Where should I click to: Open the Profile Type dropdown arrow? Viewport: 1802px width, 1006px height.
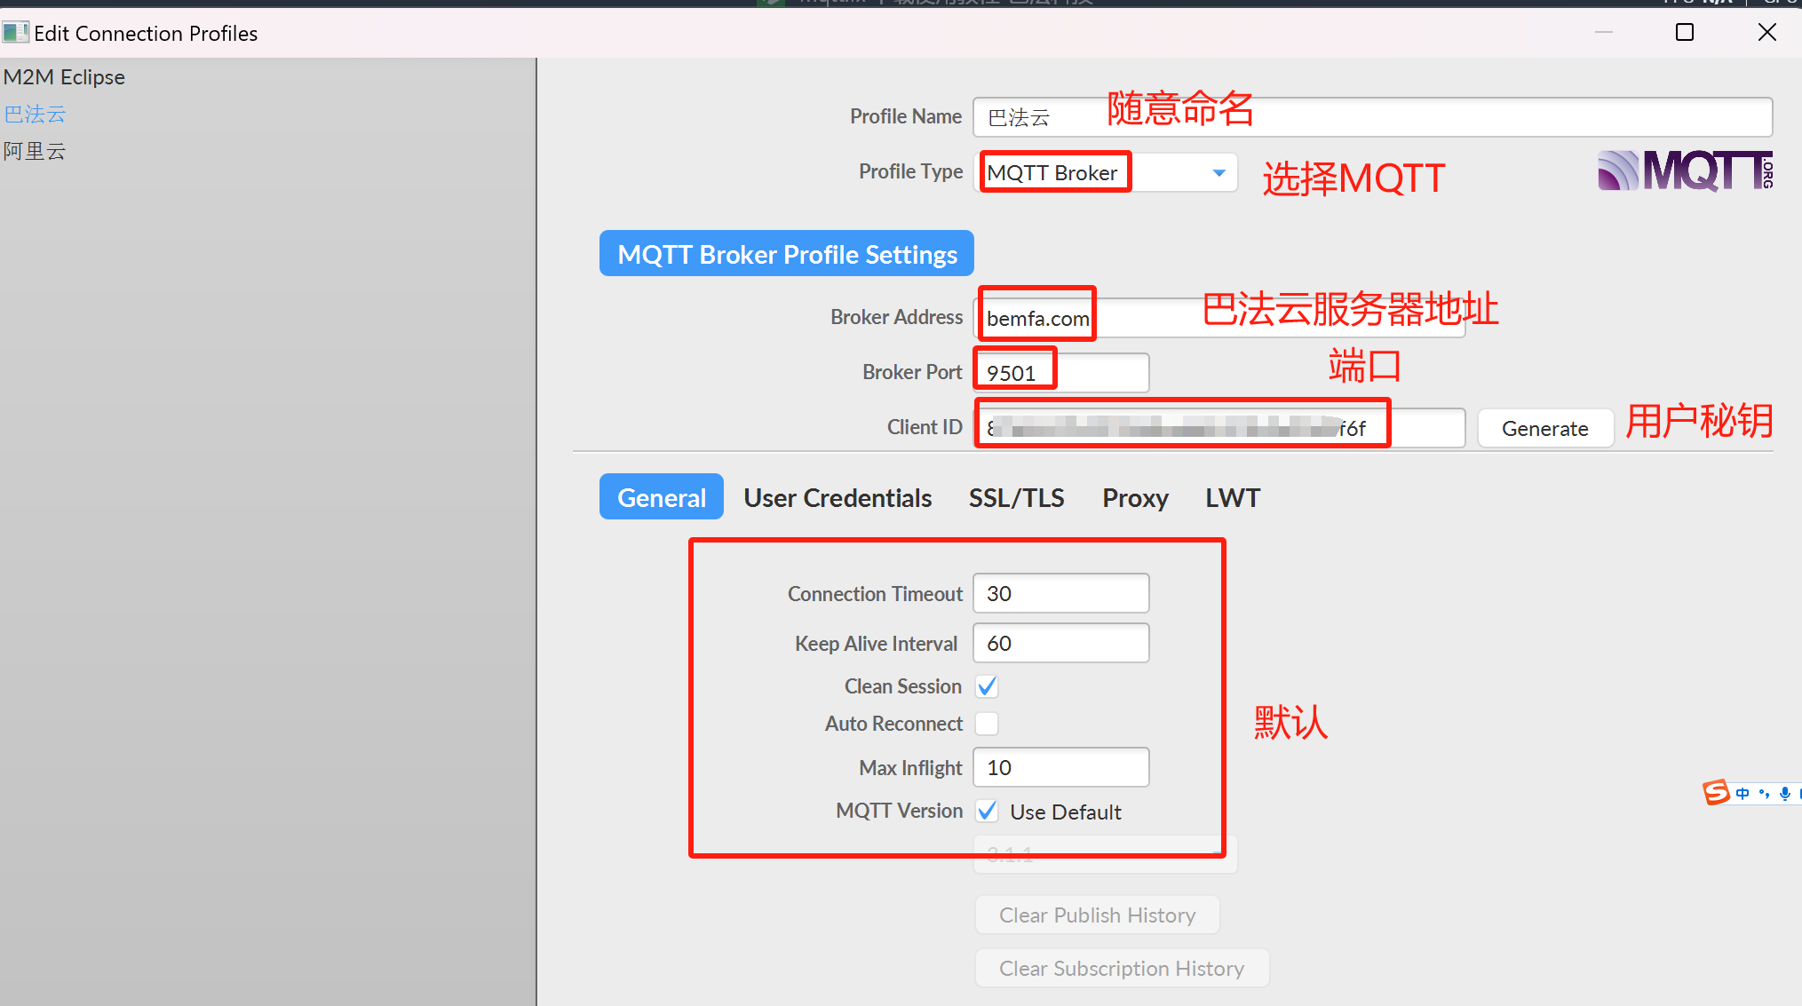click(1219, 172)
